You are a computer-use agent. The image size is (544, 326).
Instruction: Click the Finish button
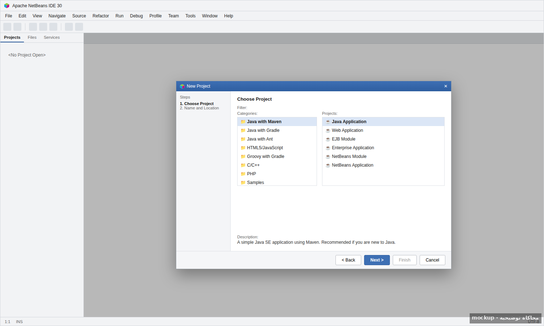(x=405, y=260)
